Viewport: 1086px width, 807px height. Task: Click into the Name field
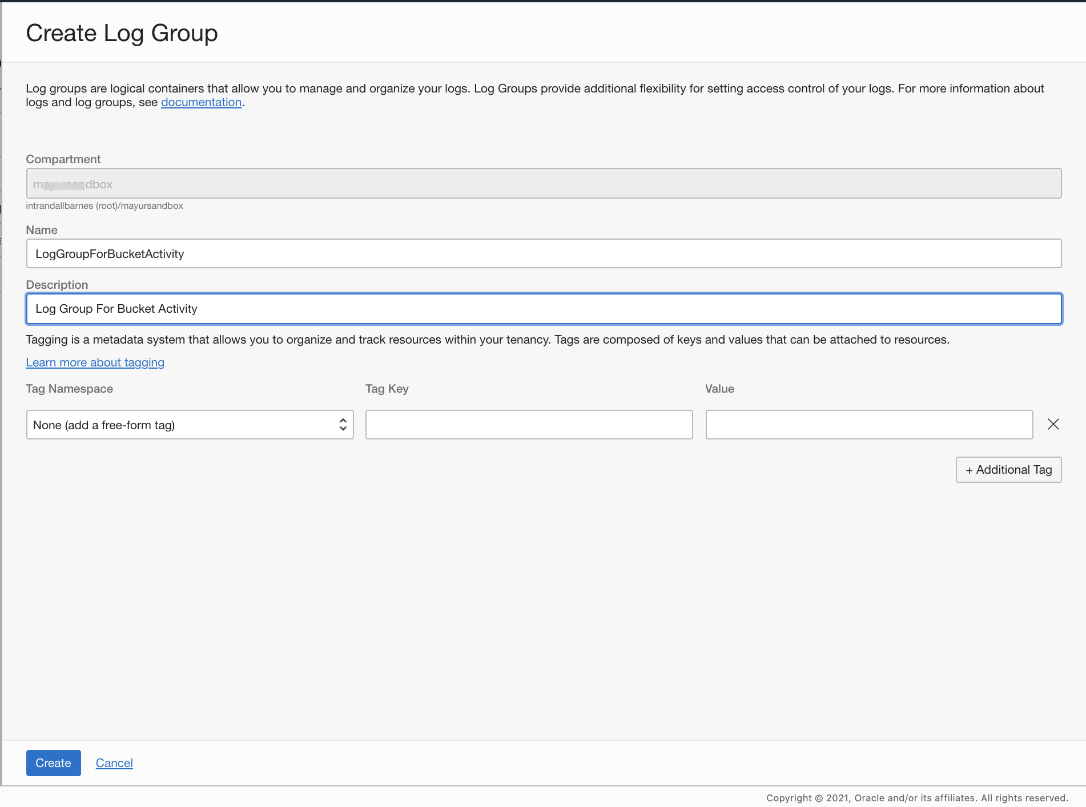542,253
